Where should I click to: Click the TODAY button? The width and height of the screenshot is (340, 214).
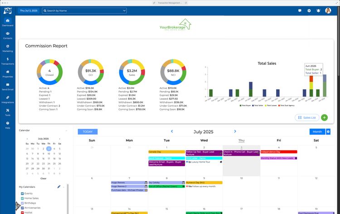click(87, 131)
